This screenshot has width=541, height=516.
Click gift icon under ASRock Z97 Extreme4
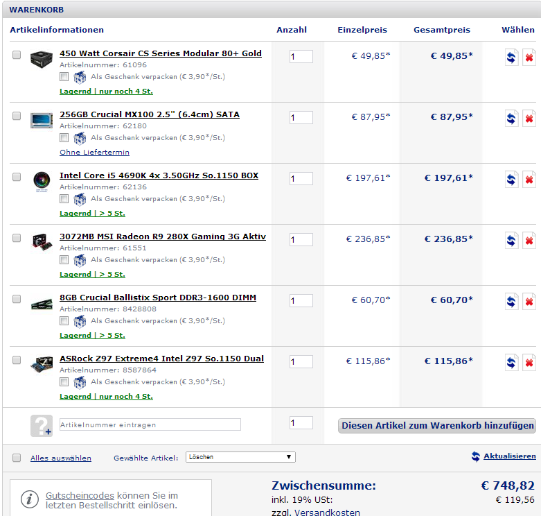pos(80,383)
